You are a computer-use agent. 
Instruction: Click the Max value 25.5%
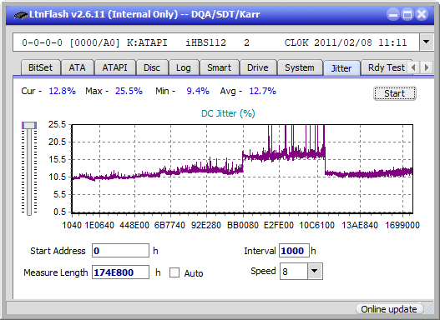[129, 91]
